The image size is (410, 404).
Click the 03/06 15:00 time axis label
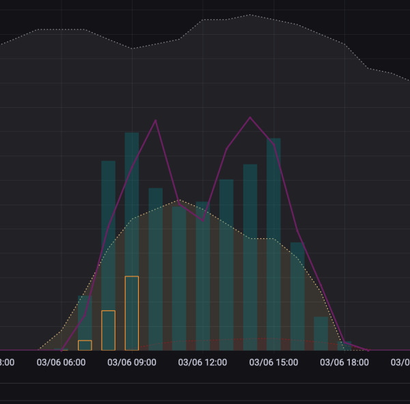point(273,362)
